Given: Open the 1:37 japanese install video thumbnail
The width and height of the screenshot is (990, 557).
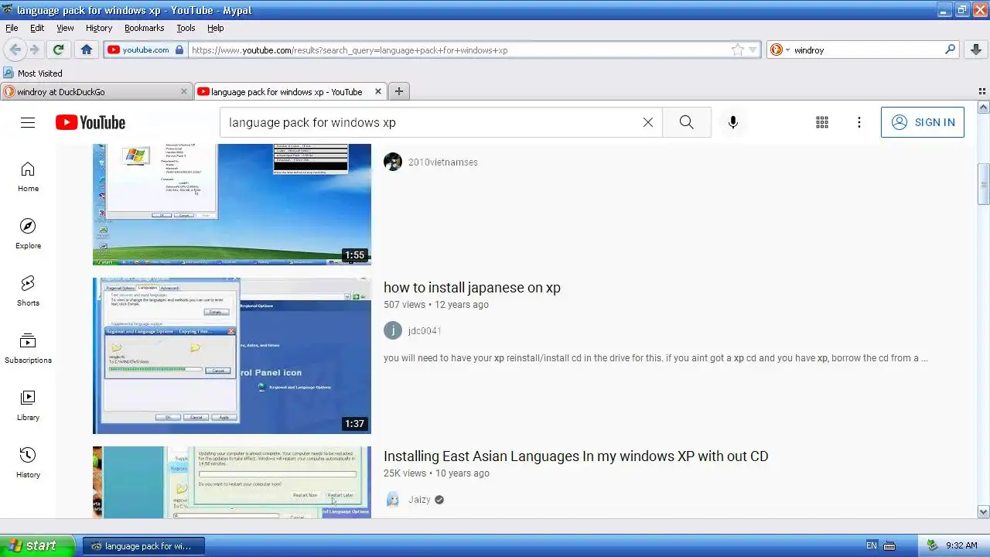Looking at the screenshot, I should click(232, 356).
